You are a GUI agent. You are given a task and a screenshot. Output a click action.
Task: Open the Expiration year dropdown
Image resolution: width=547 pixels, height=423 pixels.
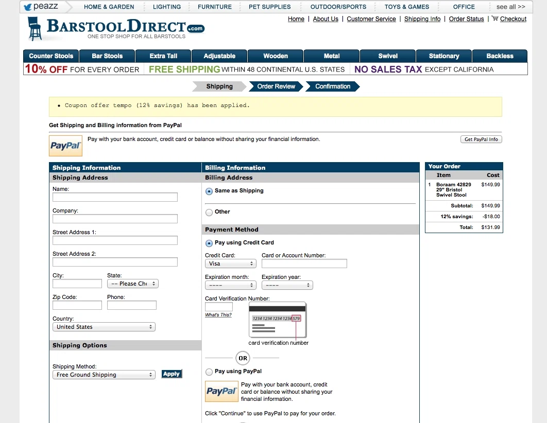pos(287,285)
